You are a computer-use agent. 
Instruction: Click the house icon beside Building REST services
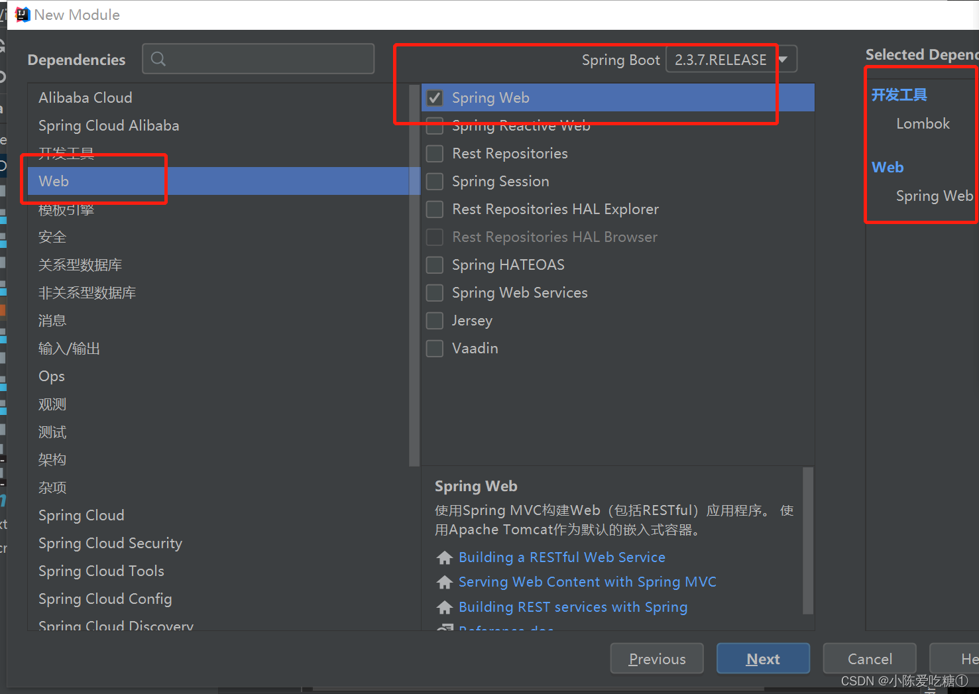coord(445,607)
